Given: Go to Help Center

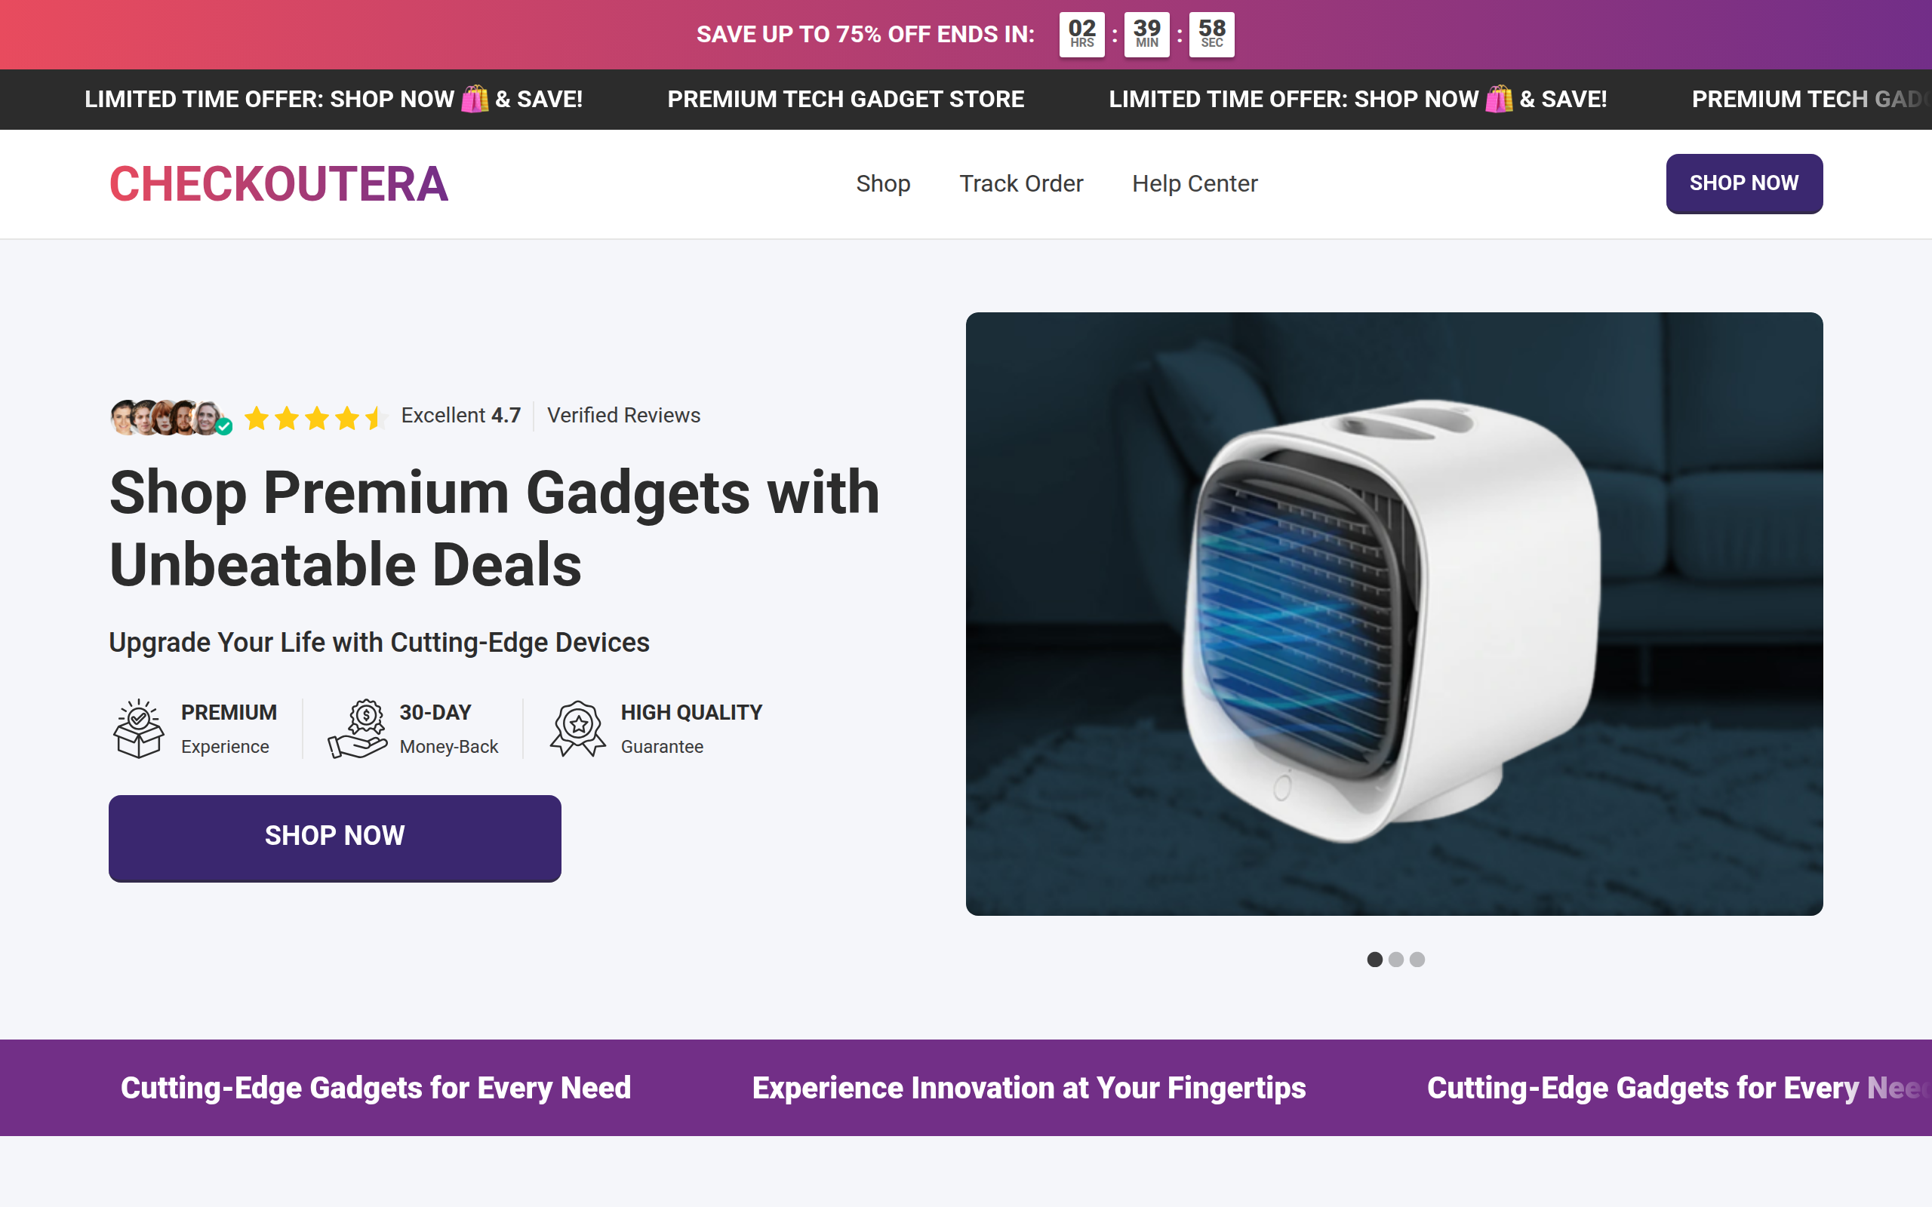Looking at the screenshot, I should (1195, 183).
